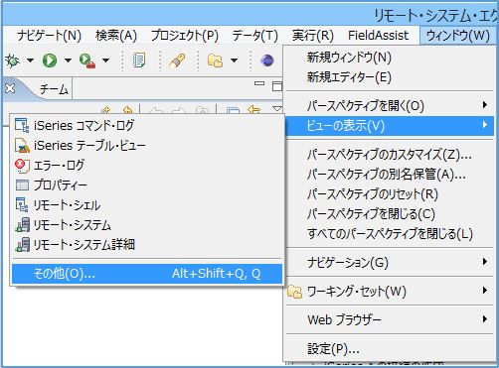
Task: Open the データ(T) menu
Action: pyautogui.click(x=254, y=36)
